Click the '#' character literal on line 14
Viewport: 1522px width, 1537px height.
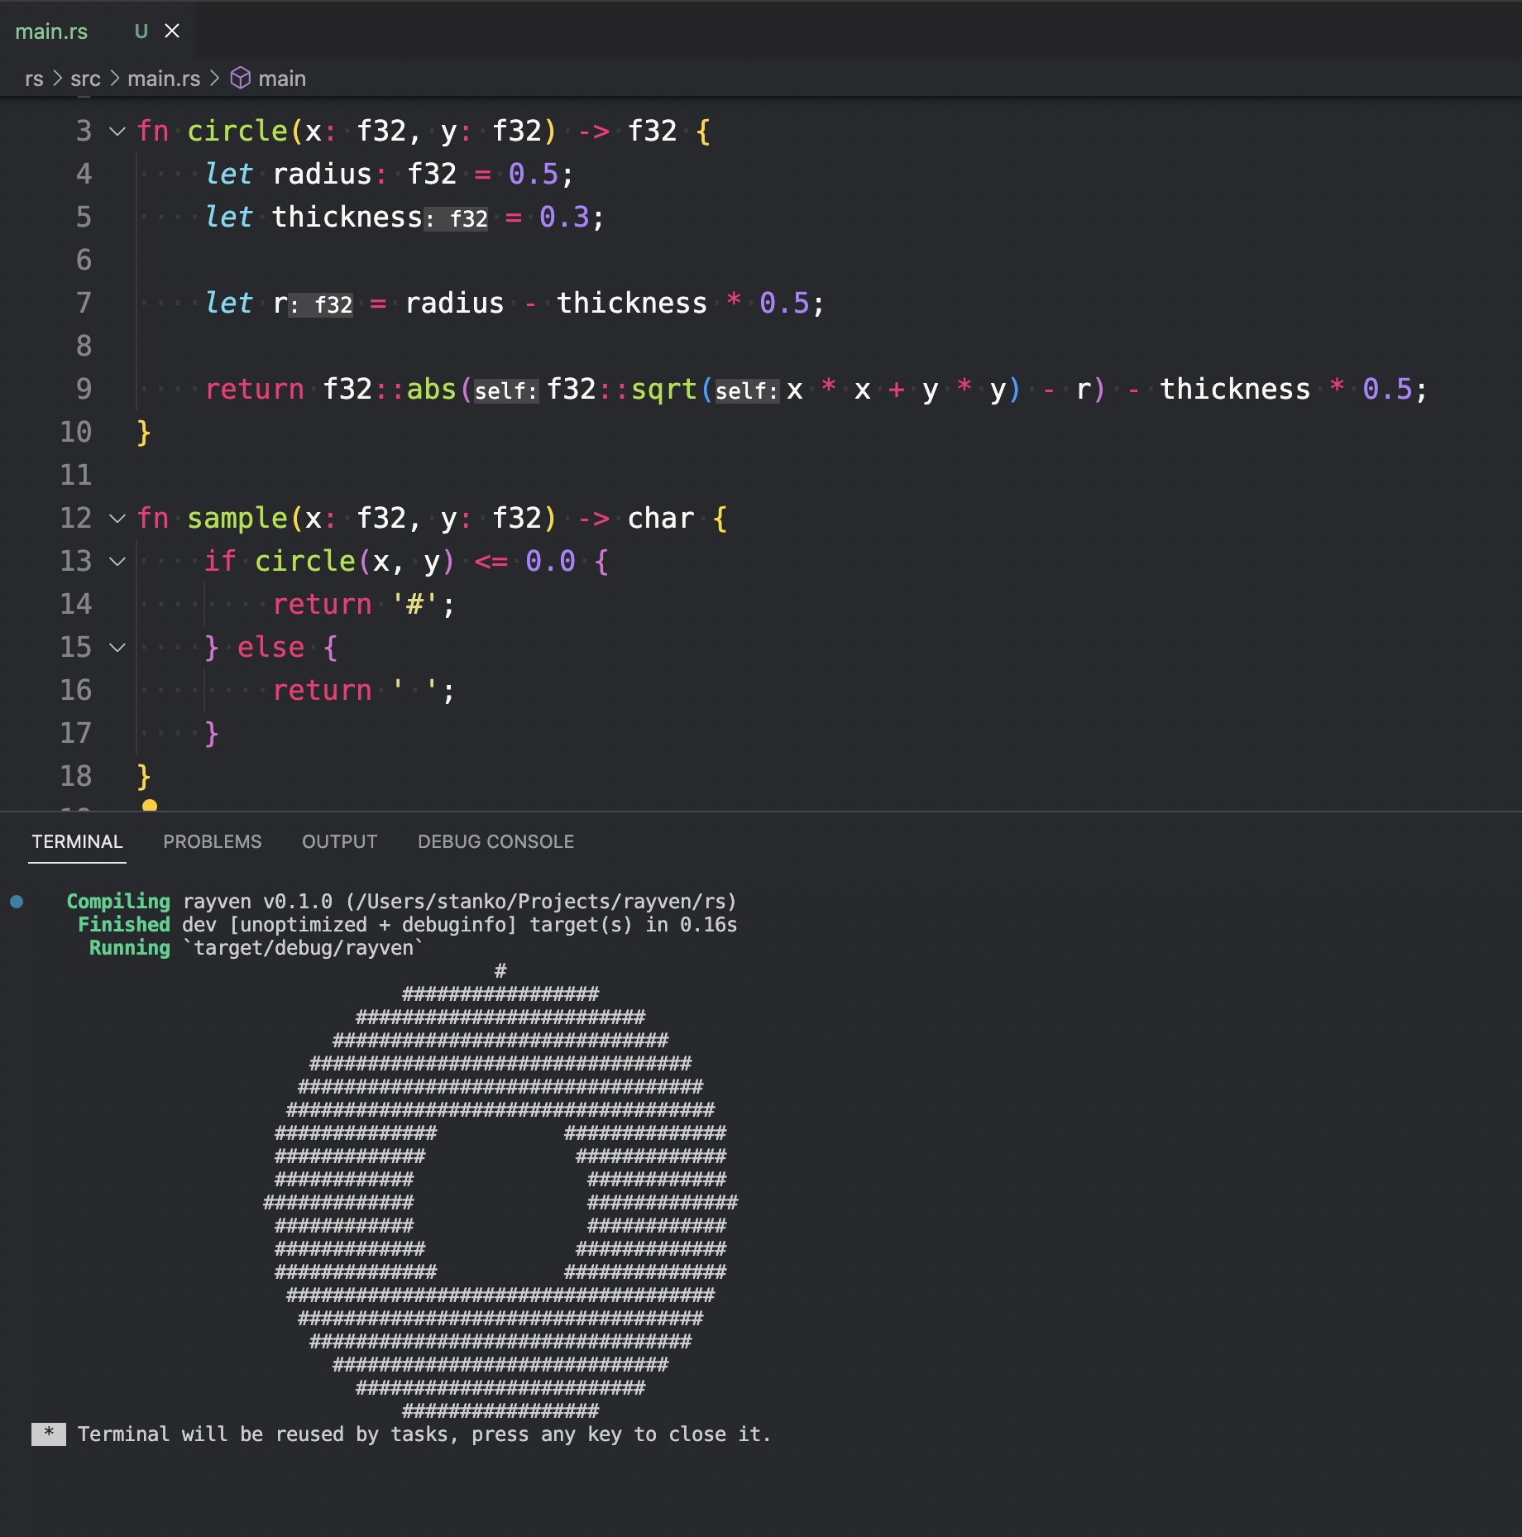pos(414,605)
